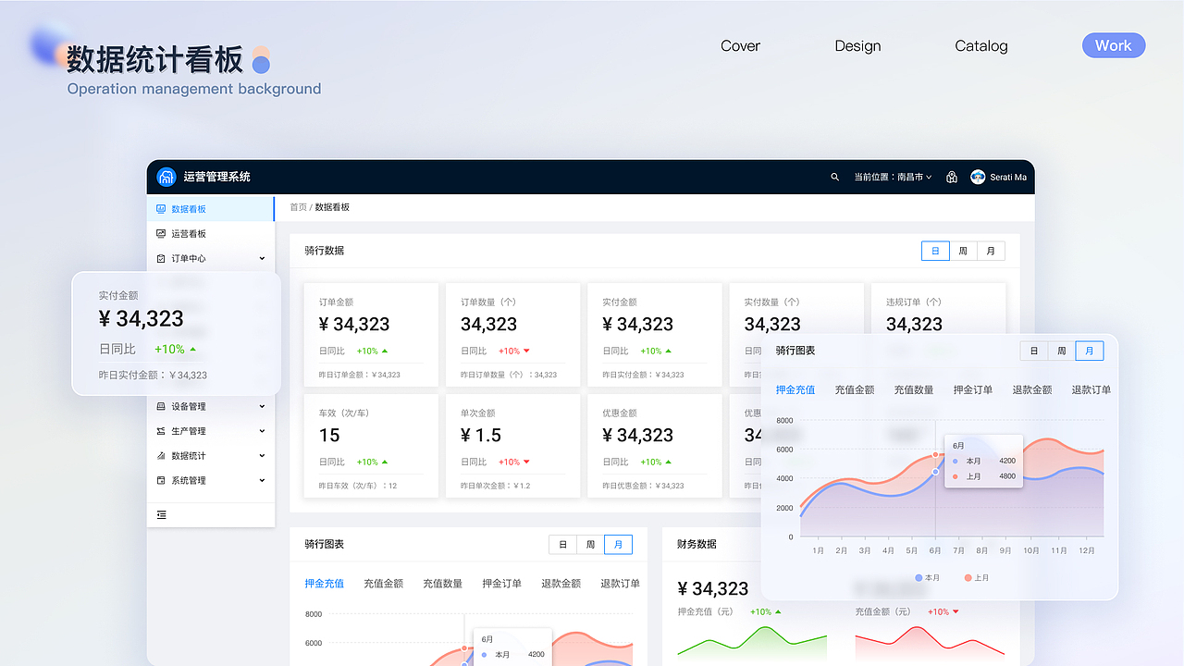
Task: Click 昨日车效（次/车）：12 text
Action: [x=358, y=486]
